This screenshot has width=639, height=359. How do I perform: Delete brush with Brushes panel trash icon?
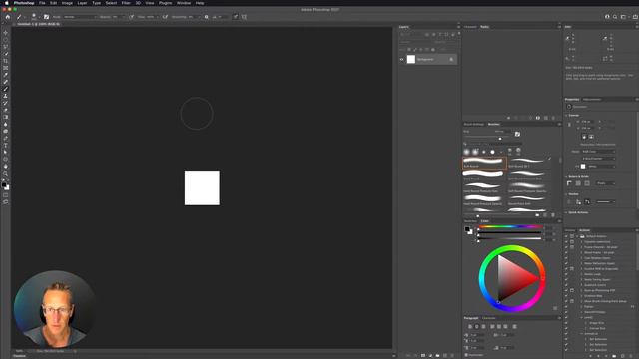[553, 215]
